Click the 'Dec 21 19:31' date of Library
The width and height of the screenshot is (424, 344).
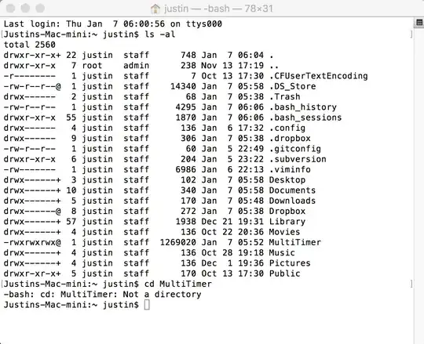click(x=232, y=222)
